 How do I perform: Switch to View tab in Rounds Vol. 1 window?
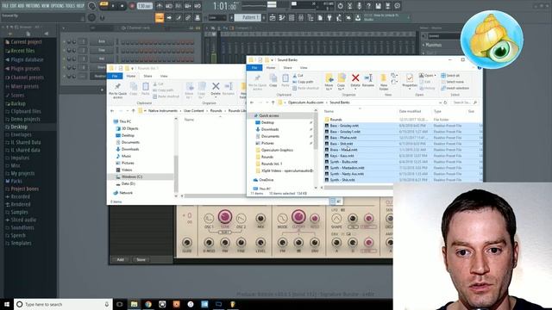(164, 77)
